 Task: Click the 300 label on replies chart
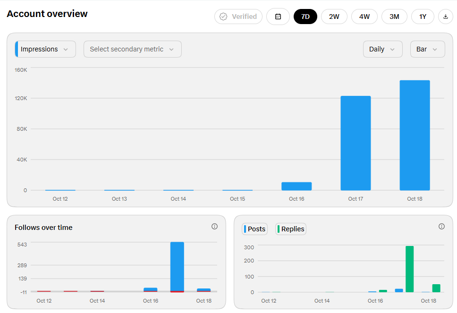pos(249,247)
